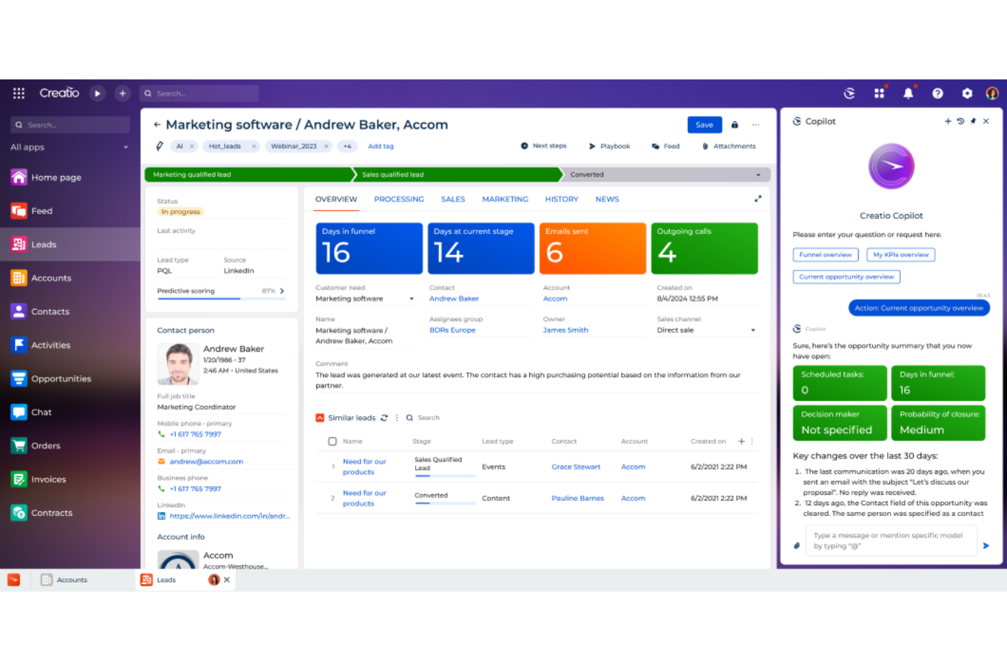Open the MARKETING tab

tap(505, 199)
